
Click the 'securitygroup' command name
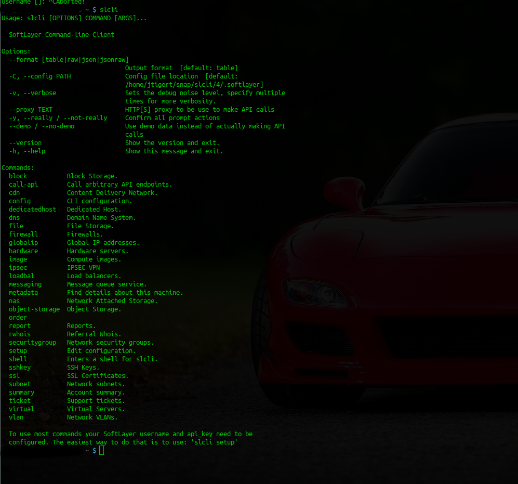click(32, 343)
